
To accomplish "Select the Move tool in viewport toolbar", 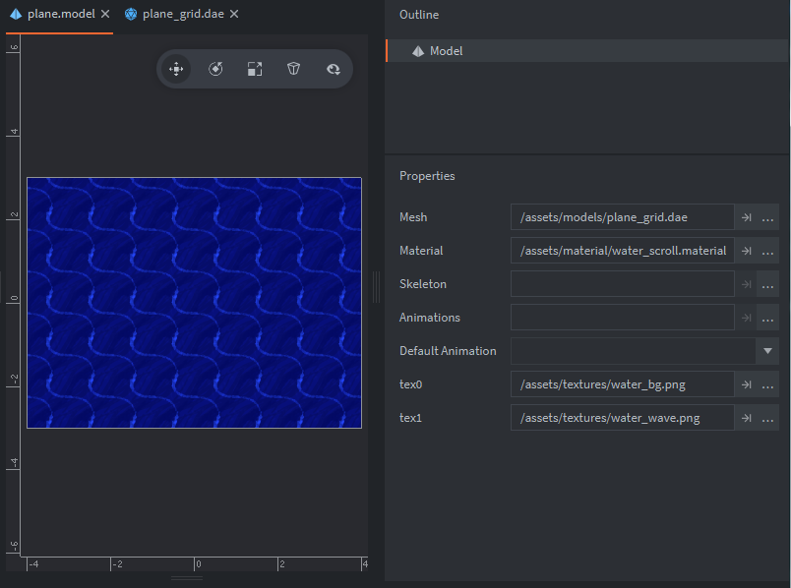I will point(176,69).
